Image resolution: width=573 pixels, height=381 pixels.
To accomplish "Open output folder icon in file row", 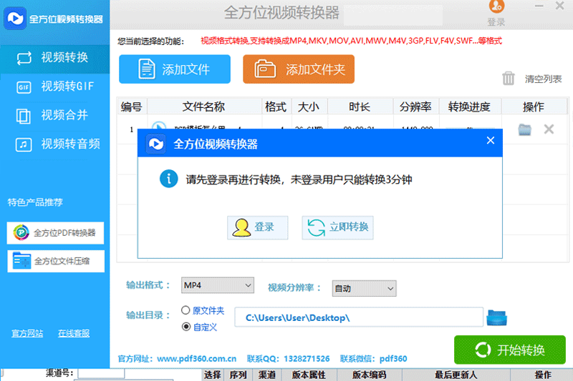I will (525, 129).
